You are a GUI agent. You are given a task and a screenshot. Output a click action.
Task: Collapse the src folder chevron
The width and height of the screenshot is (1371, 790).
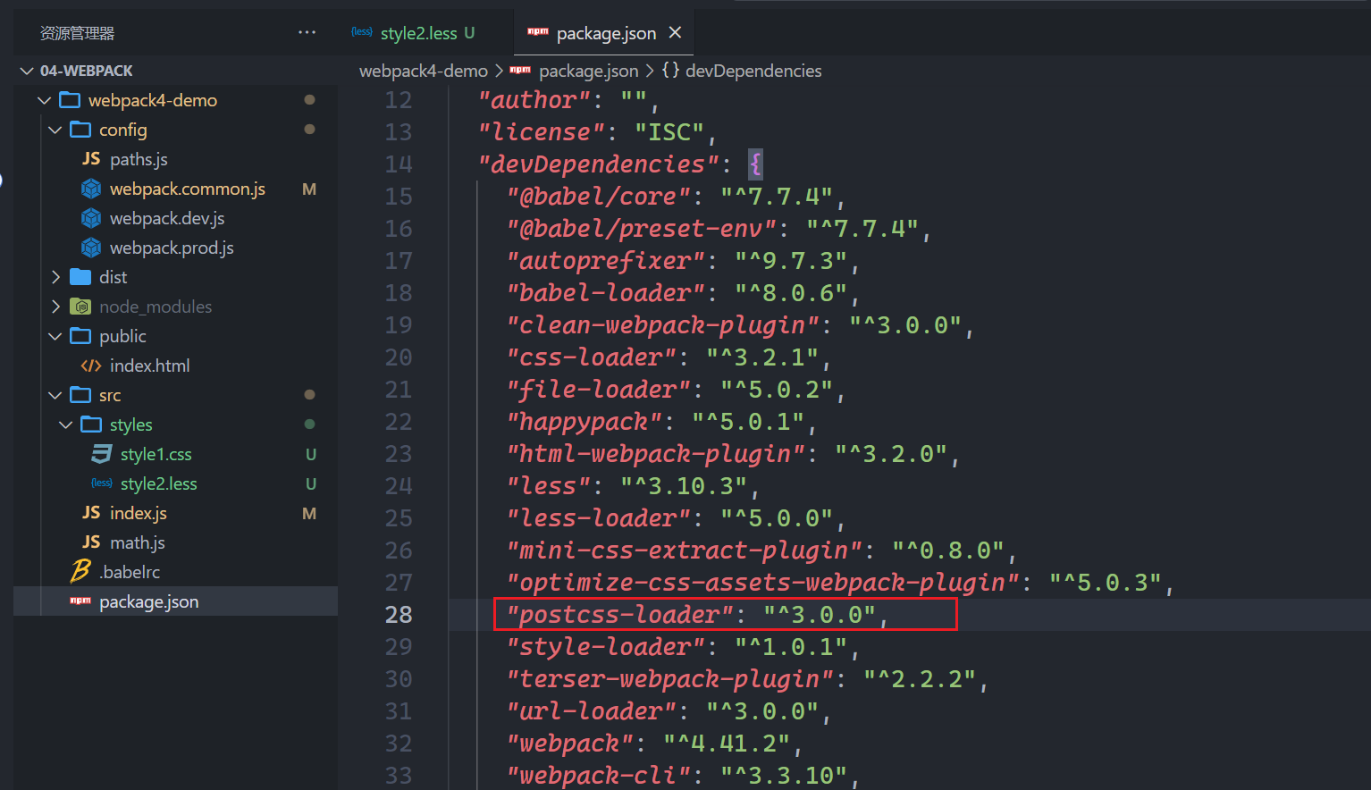tap(55, 395)
